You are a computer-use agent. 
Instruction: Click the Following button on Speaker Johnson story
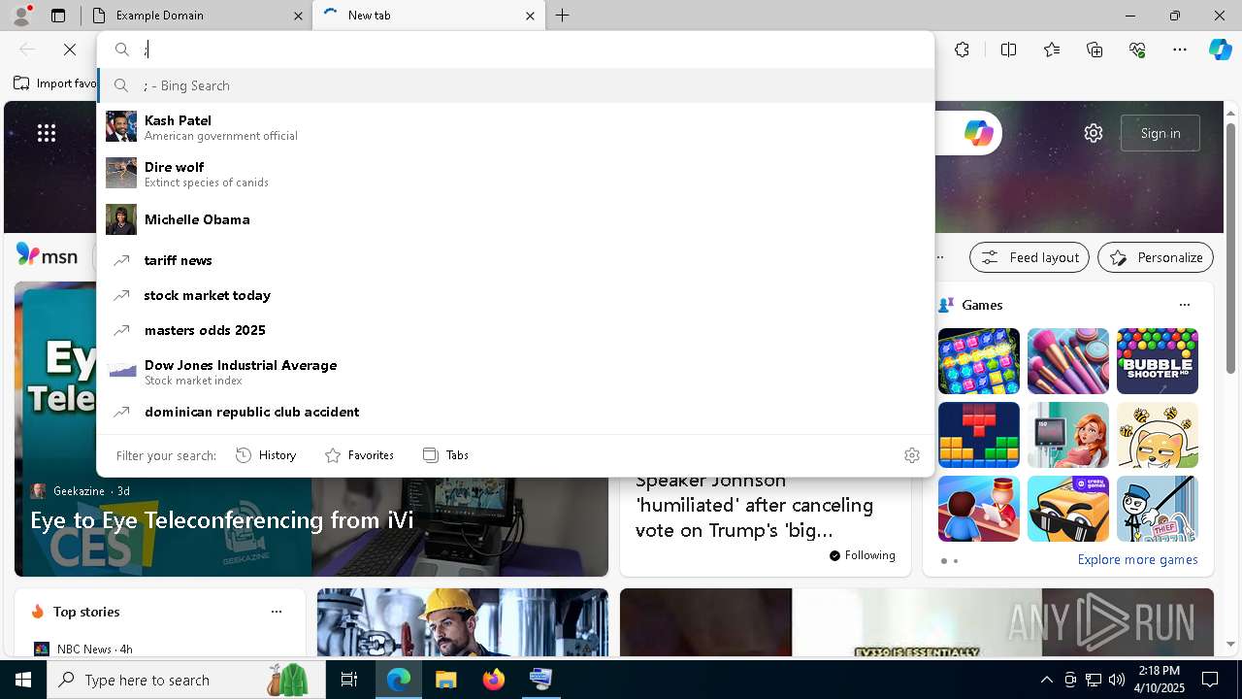pyautogui.click(x=863, y=555)
